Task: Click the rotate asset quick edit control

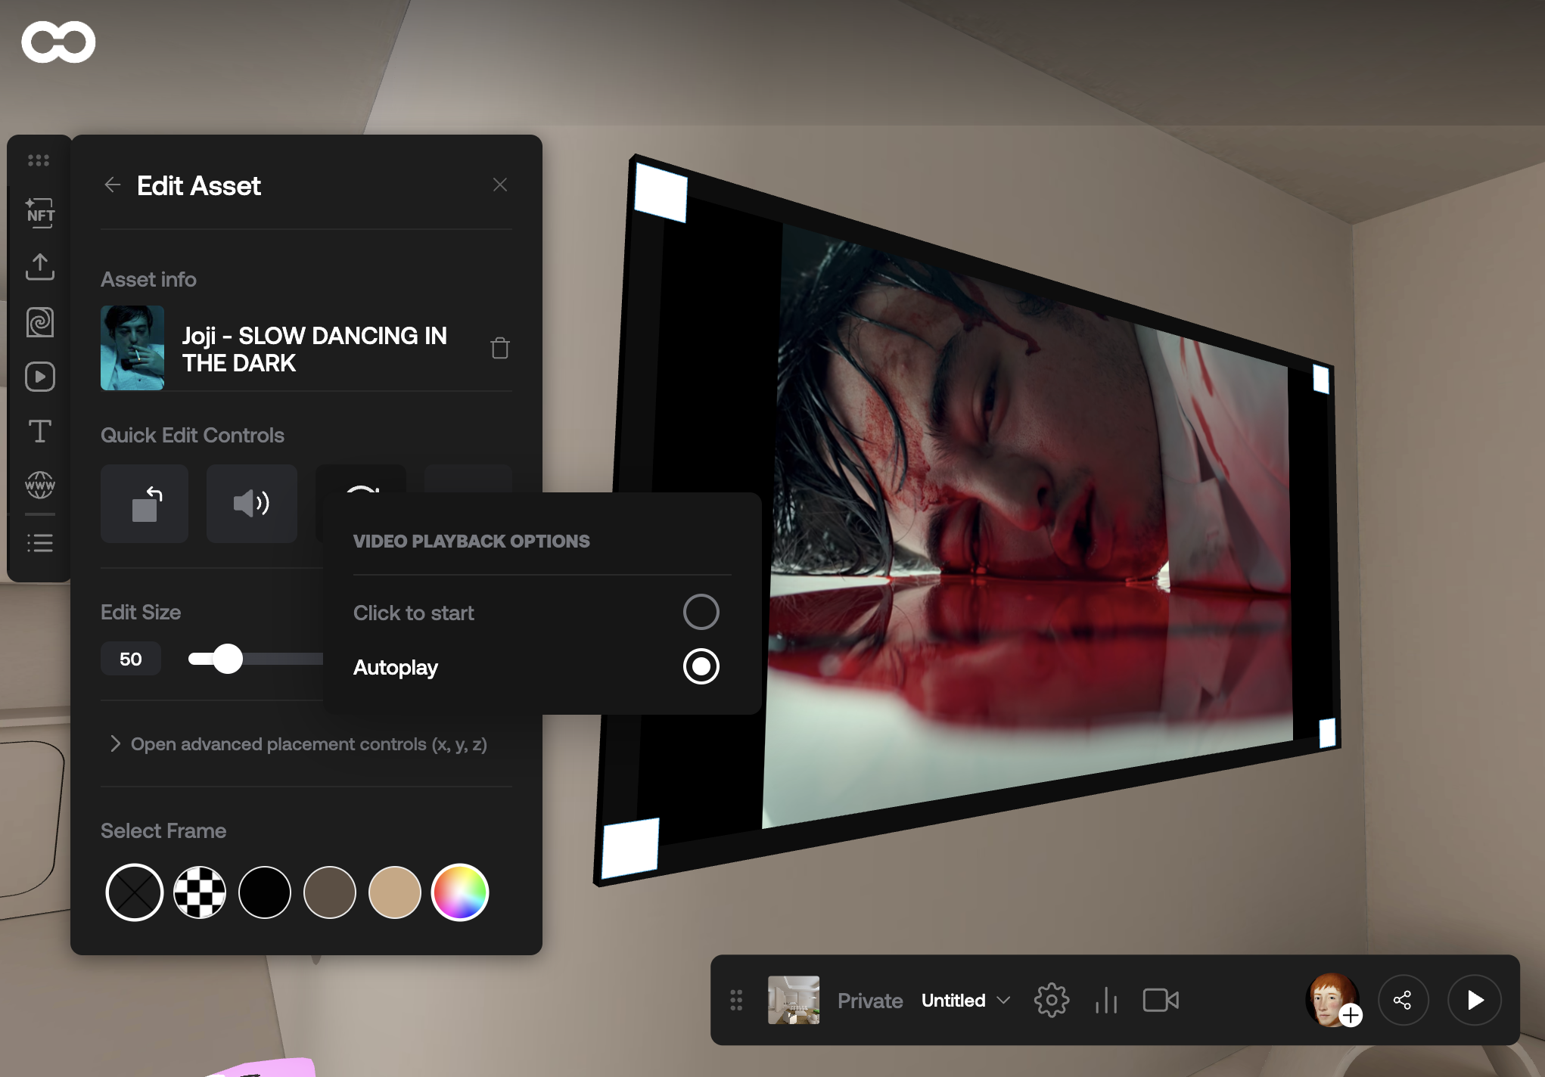Action: pos(145,504)
